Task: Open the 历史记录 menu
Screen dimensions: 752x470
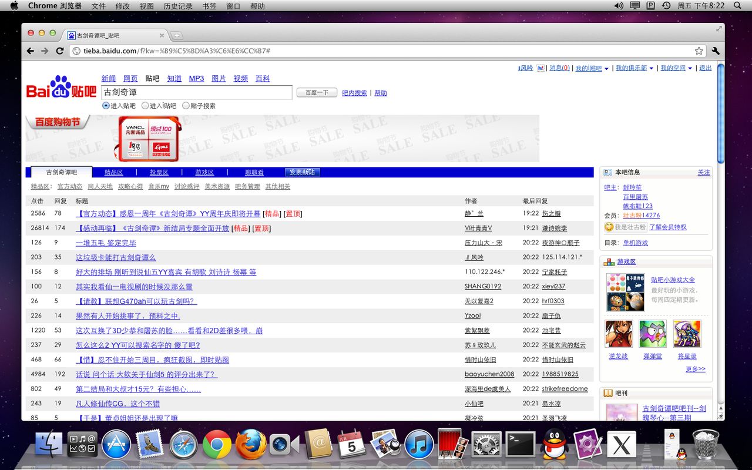Action: click(x=178, y=6)
